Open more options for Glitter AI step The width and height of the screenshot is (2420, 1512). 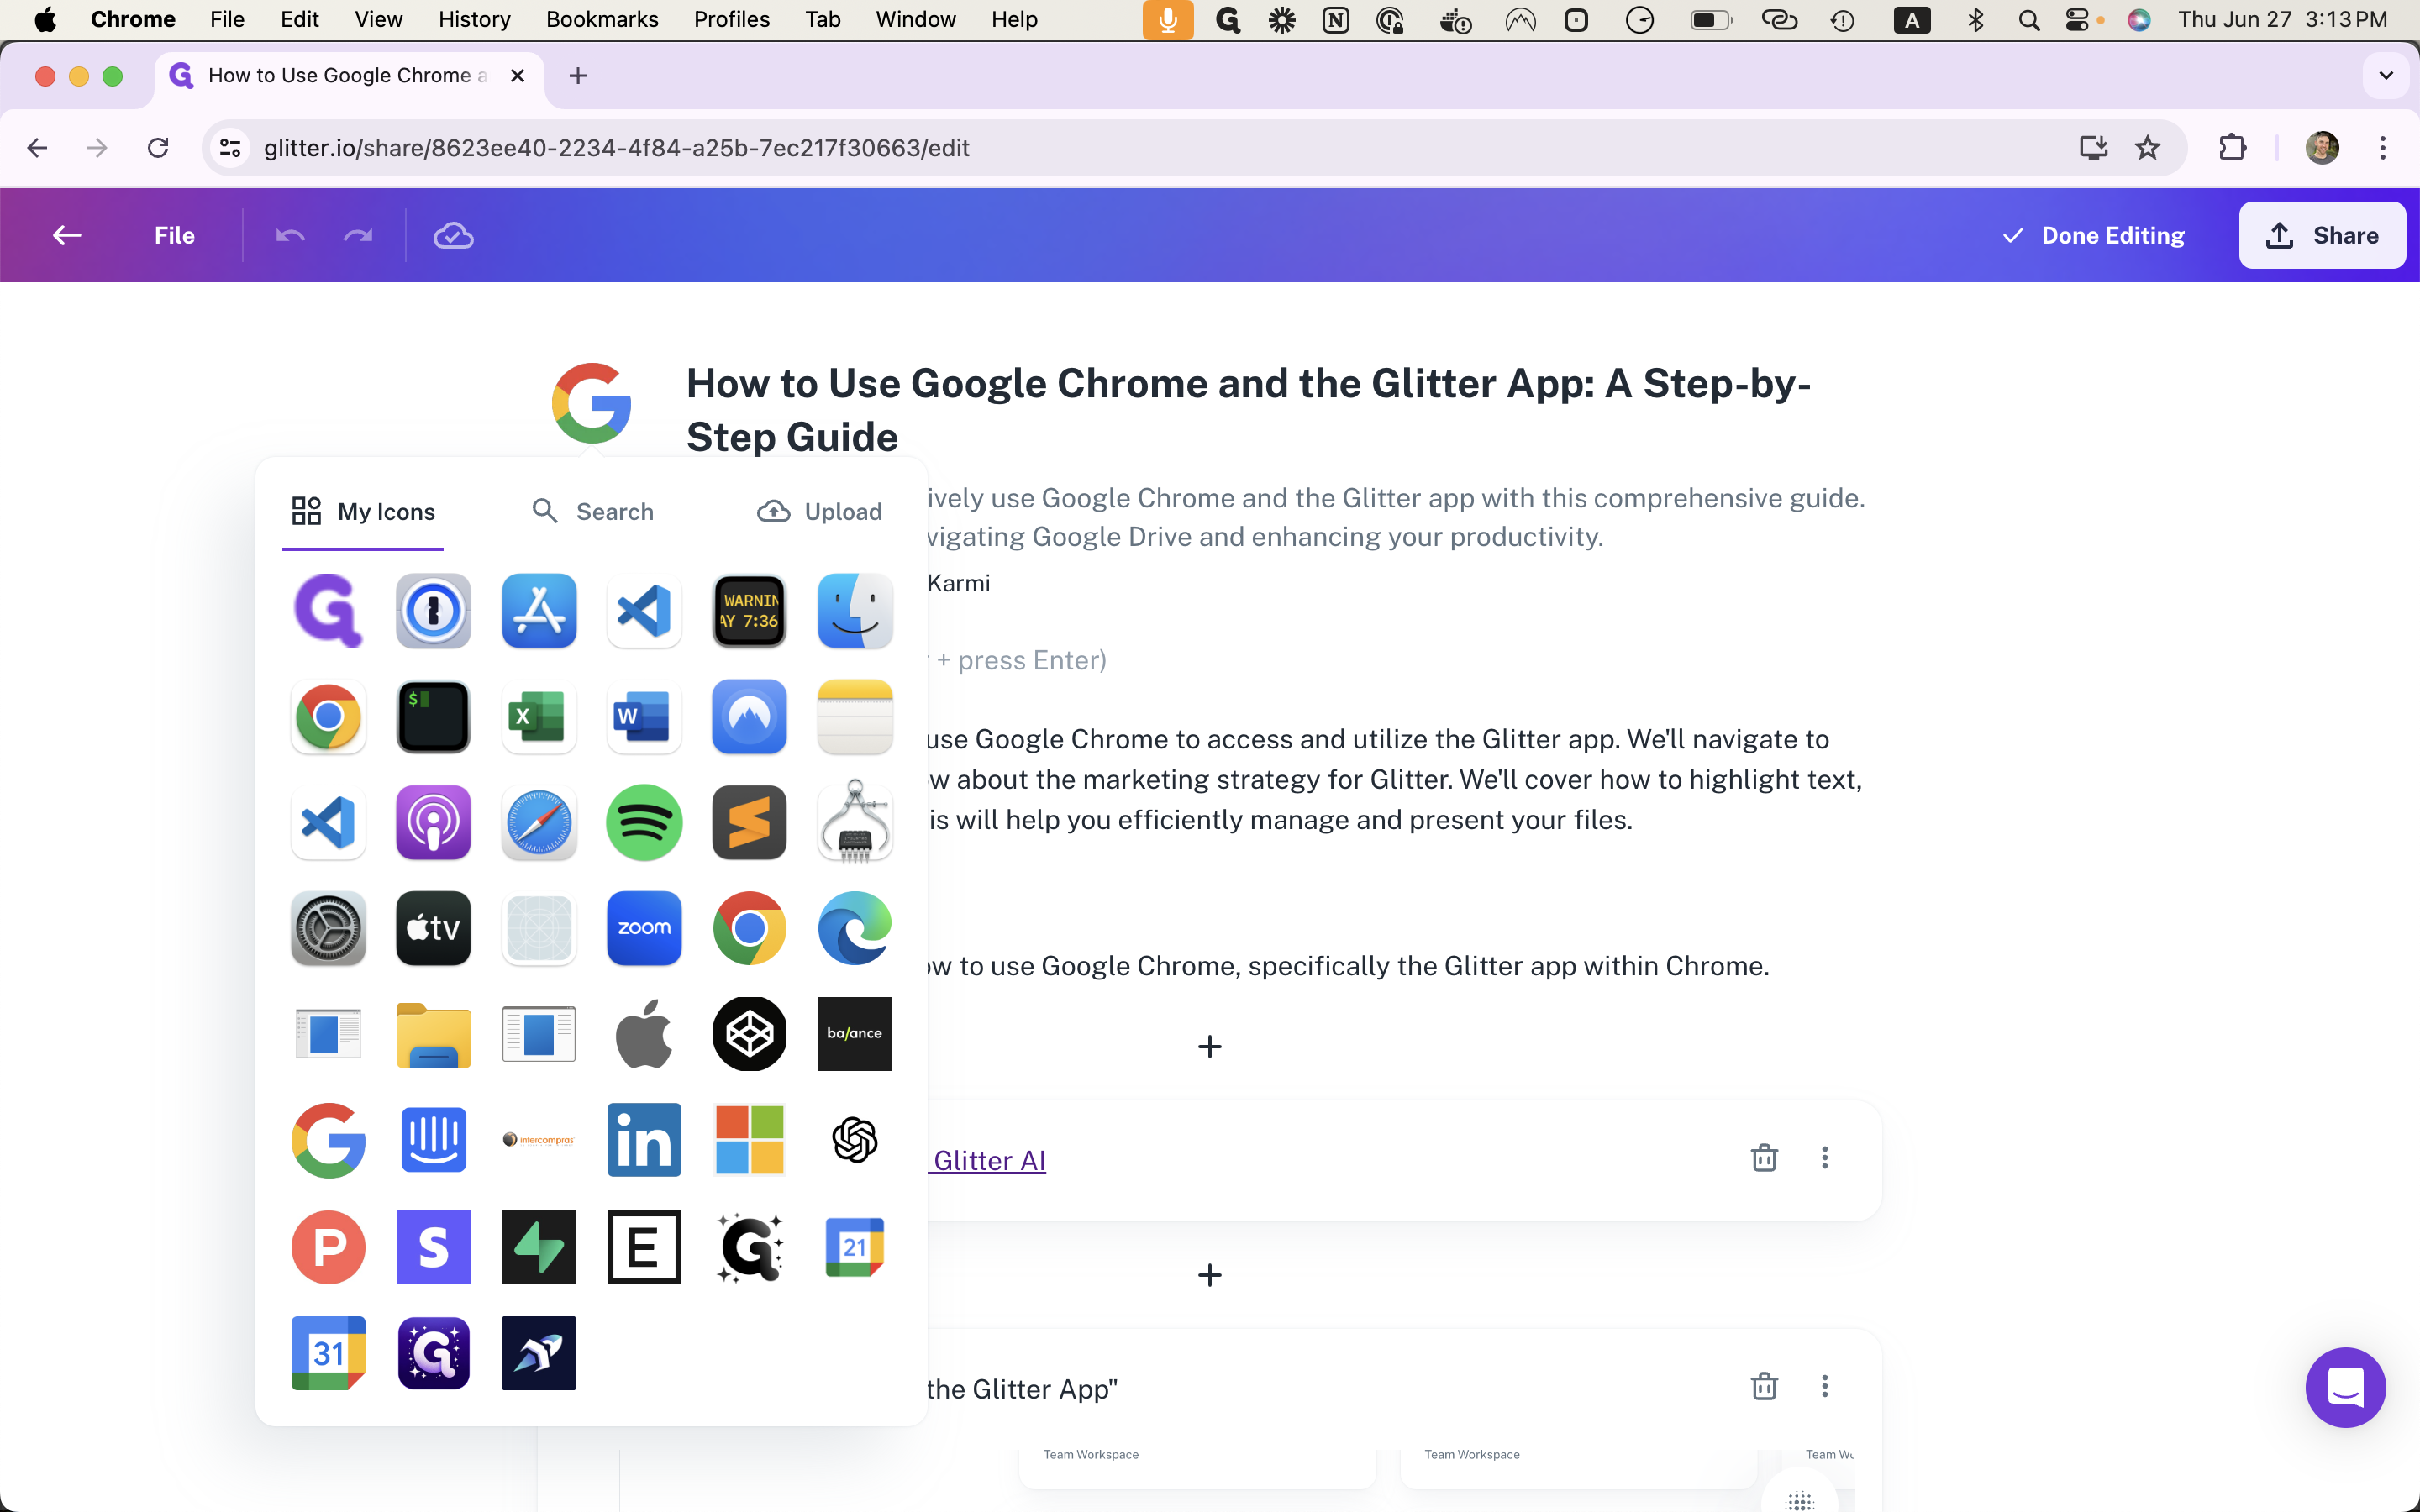(x=1824, y=1157)
